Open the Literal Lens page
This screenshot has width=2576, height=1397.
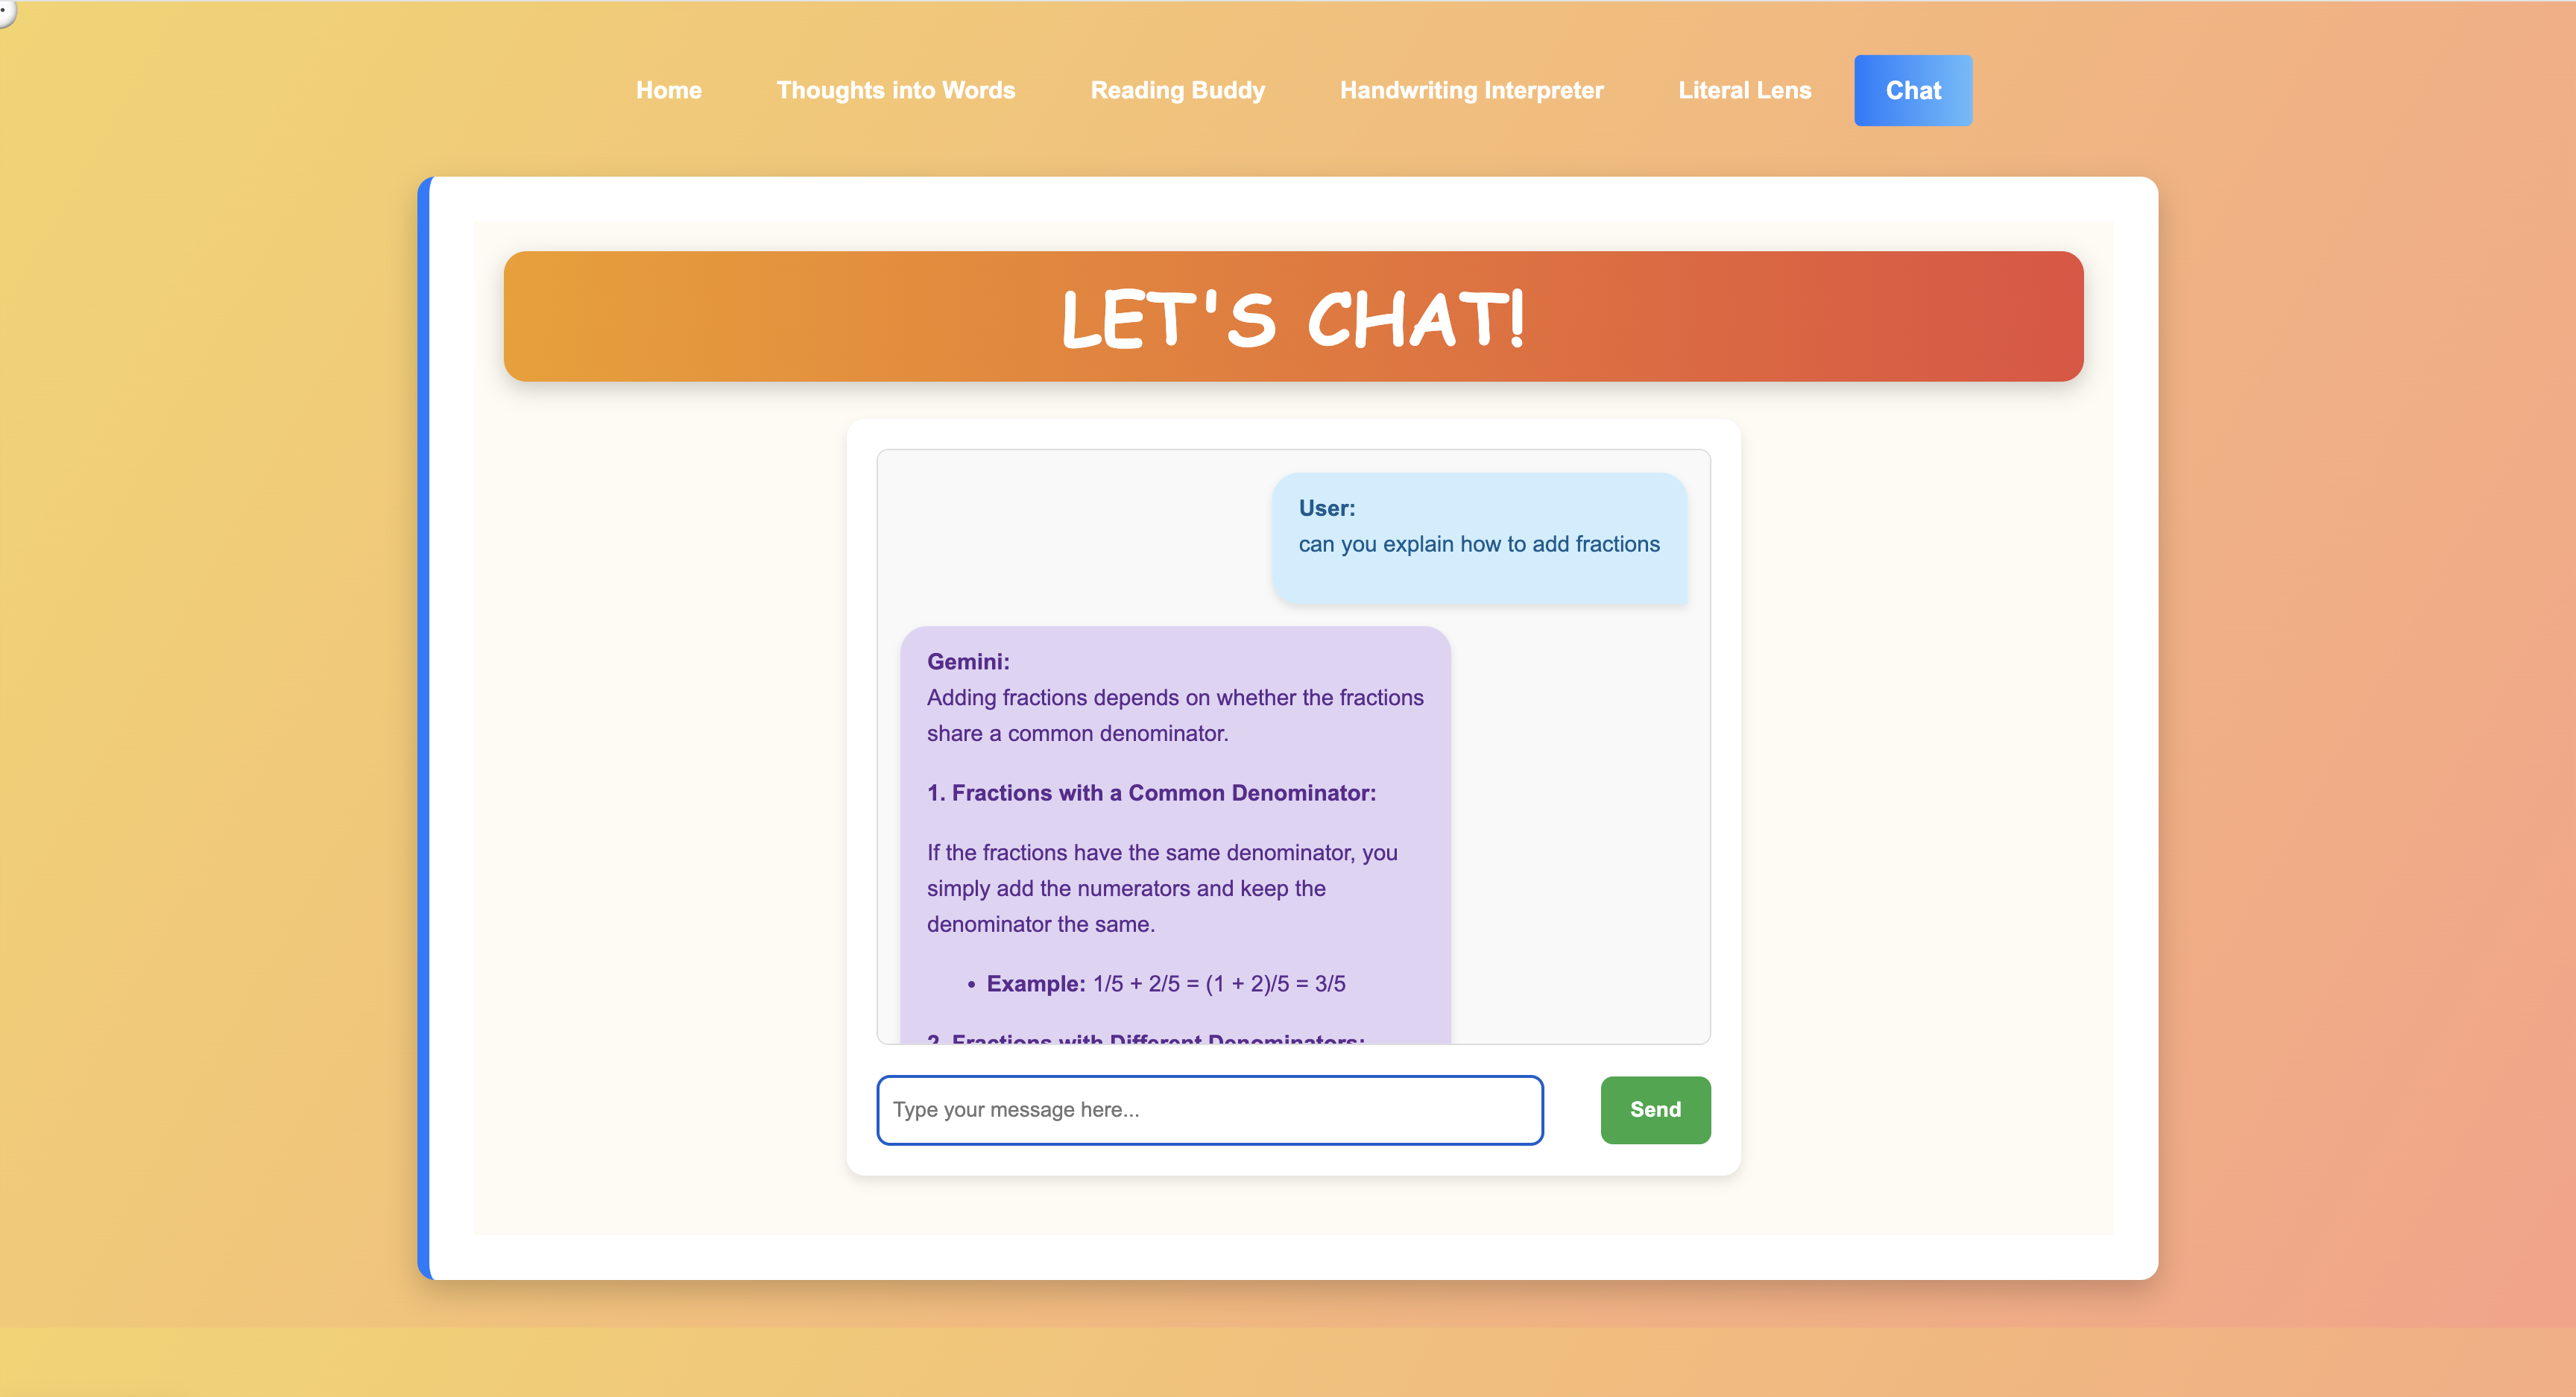[1744, 90]
